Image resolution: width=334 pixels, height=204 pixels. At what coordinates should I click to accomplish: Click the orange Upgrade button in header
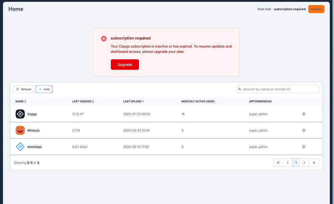click(x=316, y=9)
